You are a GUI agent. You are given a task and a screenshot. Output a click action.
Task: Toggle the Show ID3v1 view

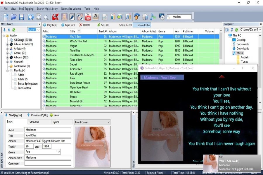tap(125, 25)
